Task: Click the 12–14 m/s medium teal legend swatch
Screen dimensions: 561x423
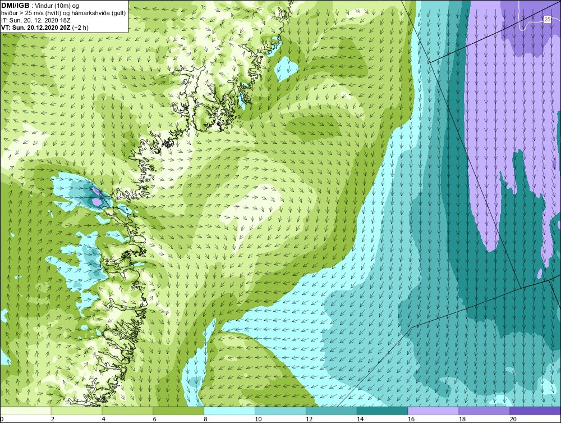Action: coord(332,411)
